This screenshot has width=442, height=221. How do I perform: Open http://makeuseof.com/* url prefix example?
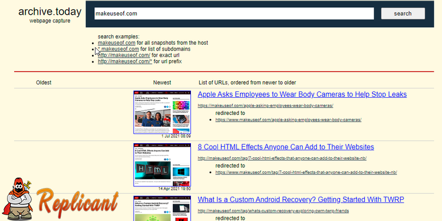(x=125, y=61)
